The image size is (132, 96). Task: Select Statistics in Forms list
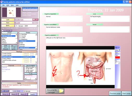9,43
